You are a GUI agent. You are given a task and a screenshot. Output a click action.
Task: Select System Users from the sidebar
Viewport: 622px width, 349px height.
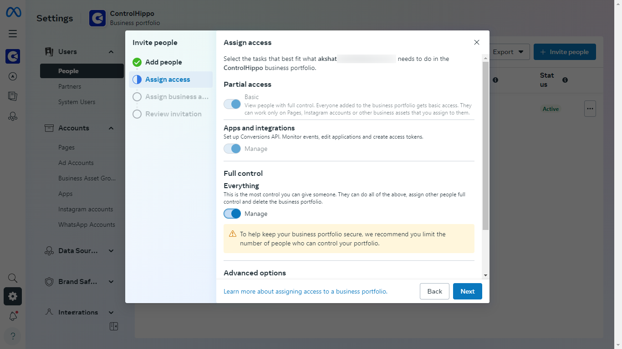[x=76, y=101]
